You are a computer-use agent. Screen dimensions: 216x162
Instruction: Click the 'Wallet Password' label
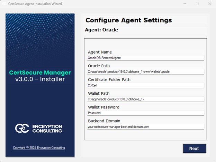(x=104, y=107)
